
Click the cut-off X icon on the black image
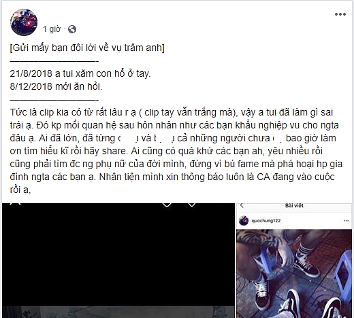click(x=16, y=204)
